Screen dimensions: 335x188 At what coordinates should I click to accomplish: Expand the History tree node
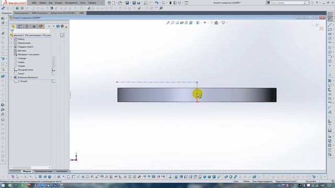click(x=12, y=39)
